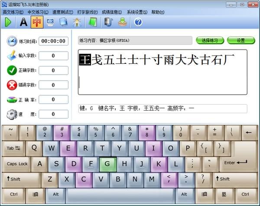Start practice with the green play icon
260x206 pixels.
(8, 22)
